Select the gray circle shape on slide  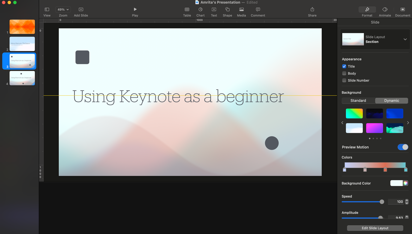[x=272, y=143]
